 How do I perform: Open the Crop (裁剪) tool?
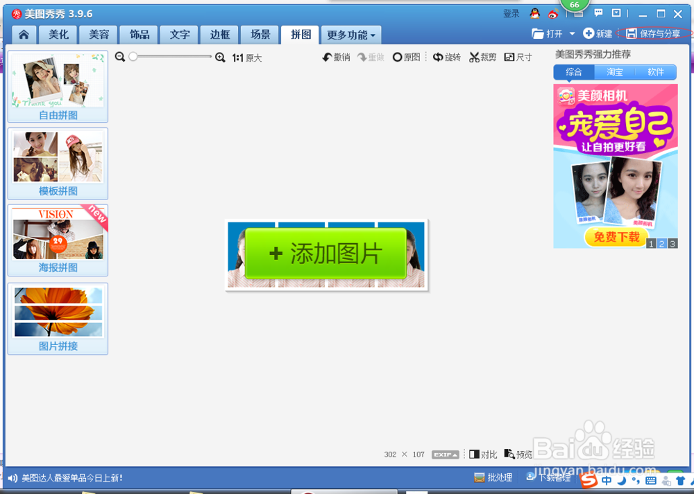(x=482, y=57)
